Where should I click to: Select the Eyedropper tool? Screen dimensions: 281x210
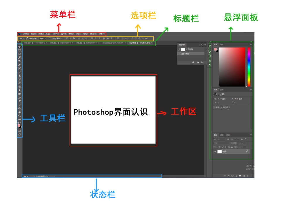point(19,65)
